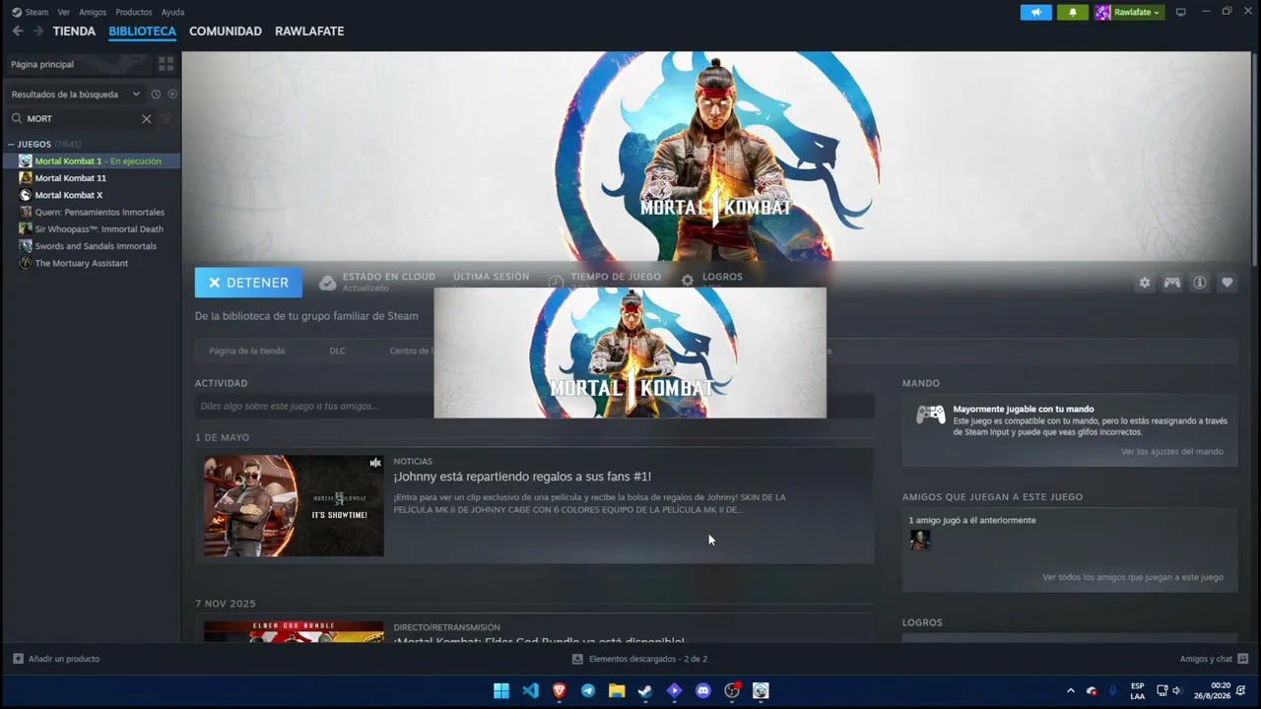Screen dimensions: 1261x709
Task: Open the Ver menu
Action: pyautogui.click(x=64, y=12)
